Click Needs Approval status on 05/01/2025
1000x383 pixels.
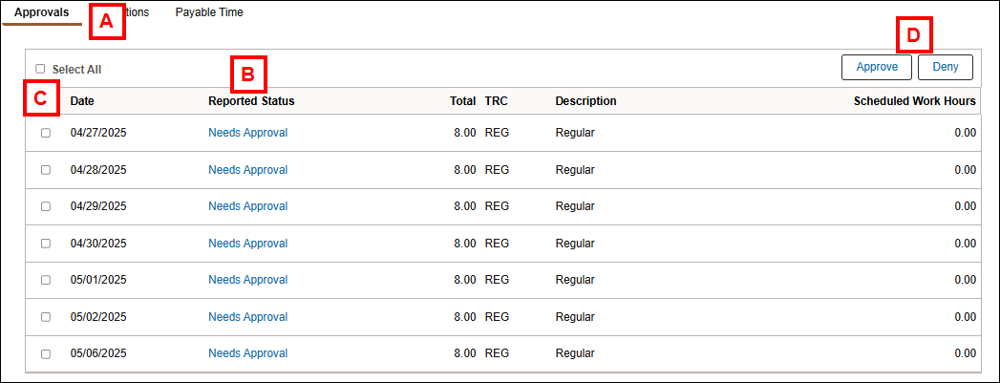pos(248,280)
